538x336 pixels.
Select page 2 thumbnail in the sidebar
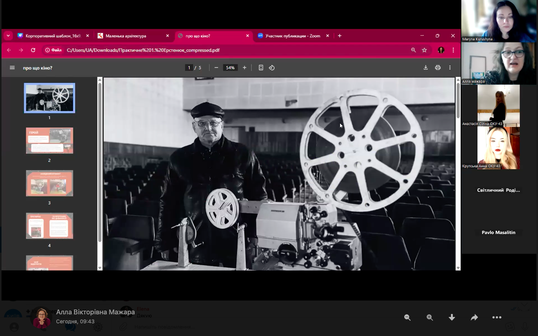pyautogui.click(x=49, y=141)
